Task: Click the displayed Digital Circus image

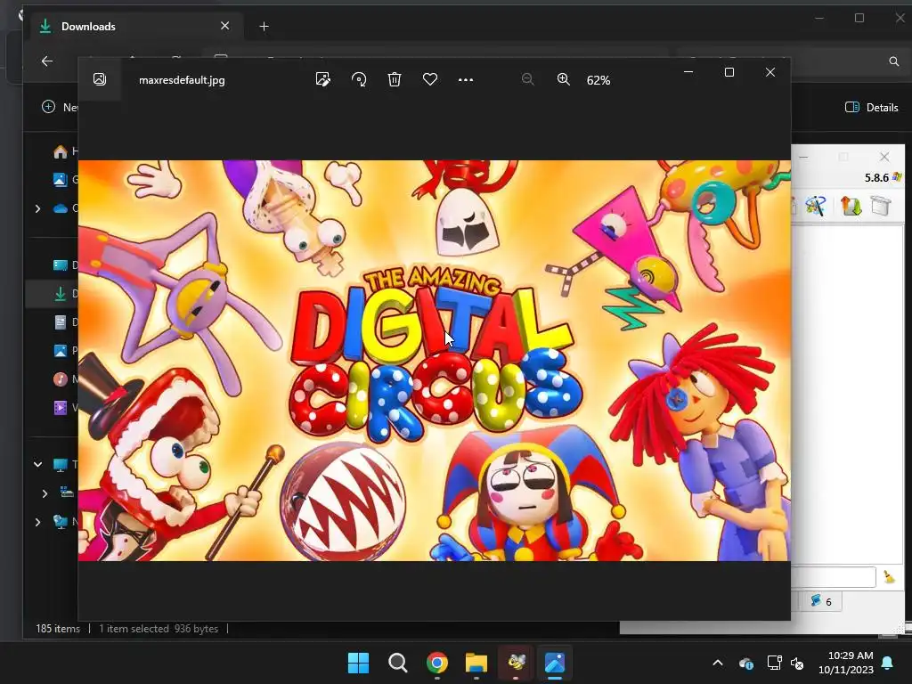Action: click(434, 361)
